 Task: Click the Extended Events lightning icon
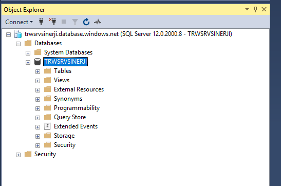pos(47,126)
